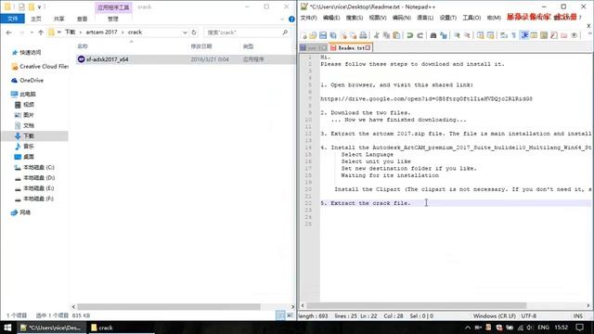The width and height of the screenshot is (594, 334).
Task: Click the Zoom In icon in Notepad++
Action: click(457, 35)
